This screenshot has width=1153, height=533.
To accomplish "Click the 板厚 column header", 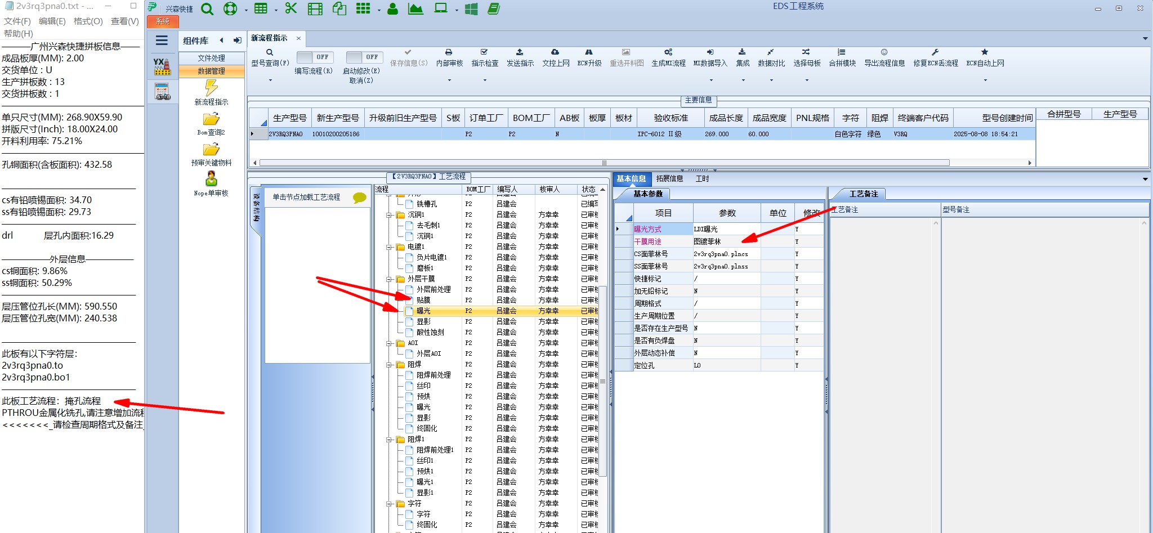I will (597, 118).
